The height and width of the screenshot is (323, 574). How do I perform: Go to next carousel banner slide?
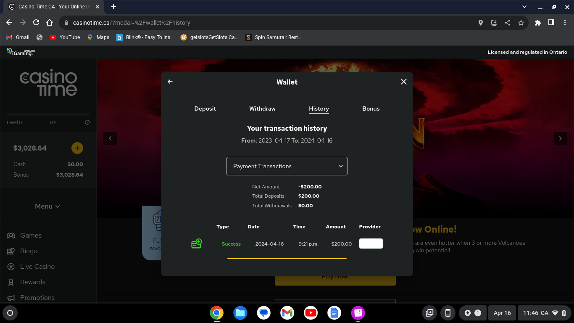(560, 138)
